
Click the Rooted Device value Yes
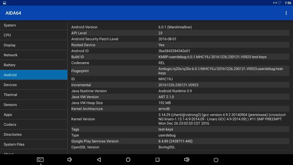(161, 45)
